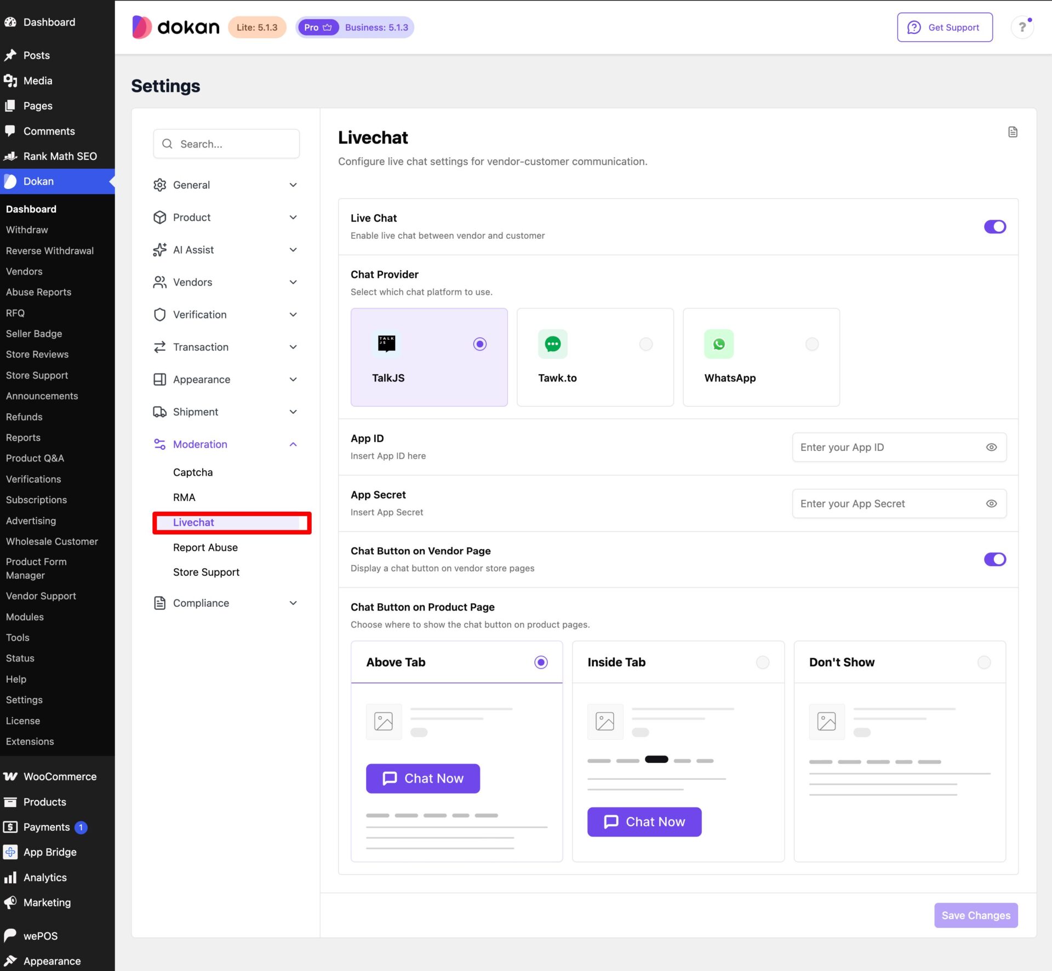Open Modules in the Dokan sidebar

[x=25, y=616]
